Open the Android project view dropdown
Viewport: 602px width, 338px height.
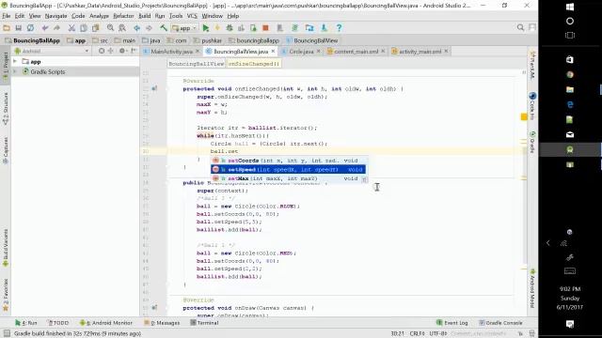(52, 51)
